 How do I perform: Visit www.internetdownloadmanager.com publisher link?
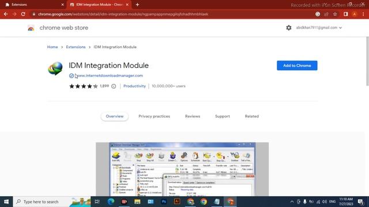(109, 75)
